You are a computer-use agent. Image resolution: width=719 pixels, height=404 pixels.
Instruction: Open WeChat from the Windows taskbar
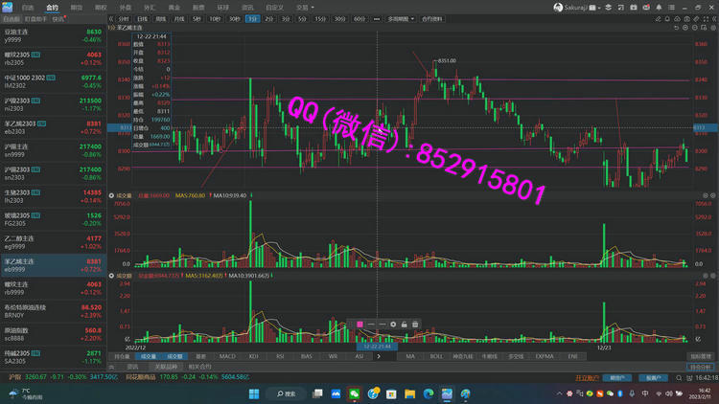353,393
